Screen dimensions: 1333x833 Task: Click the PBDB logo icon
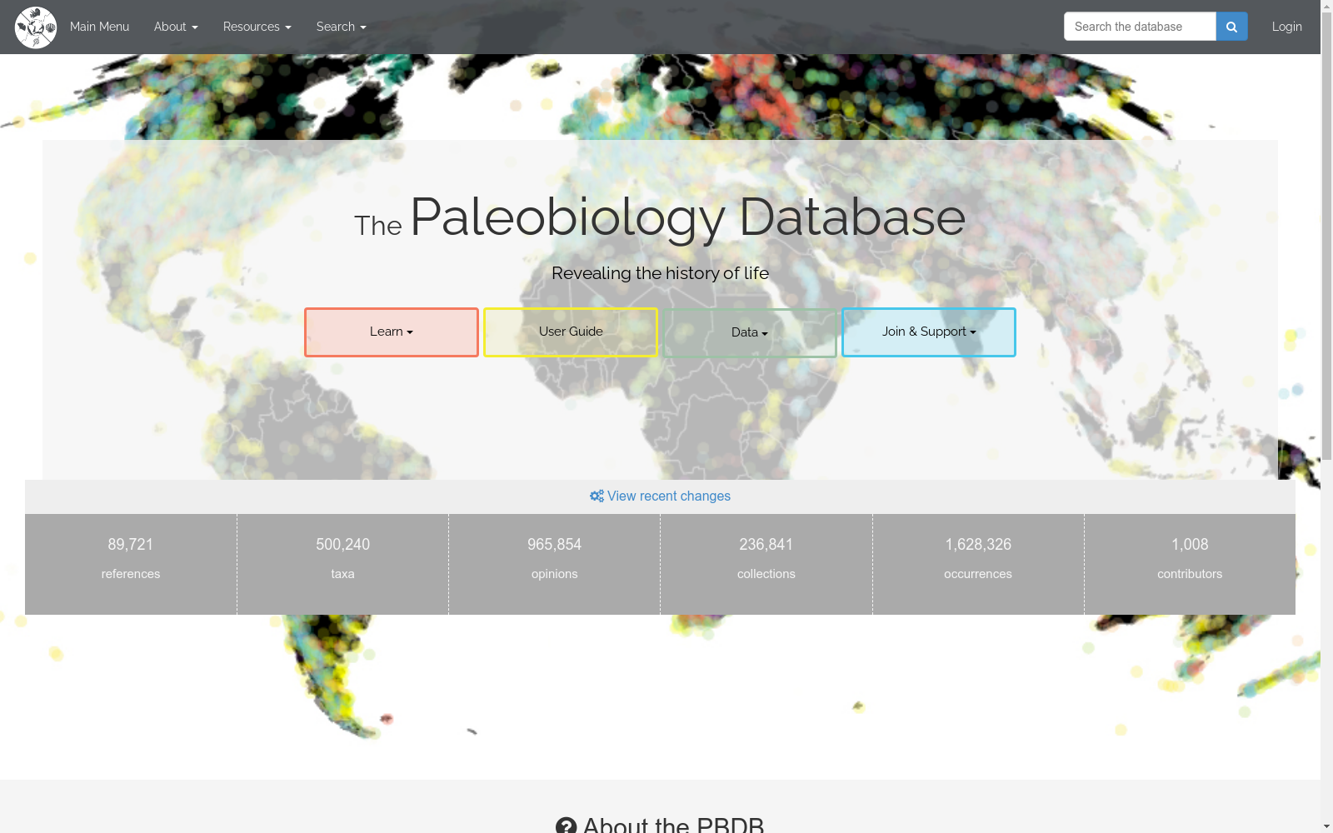36,27
